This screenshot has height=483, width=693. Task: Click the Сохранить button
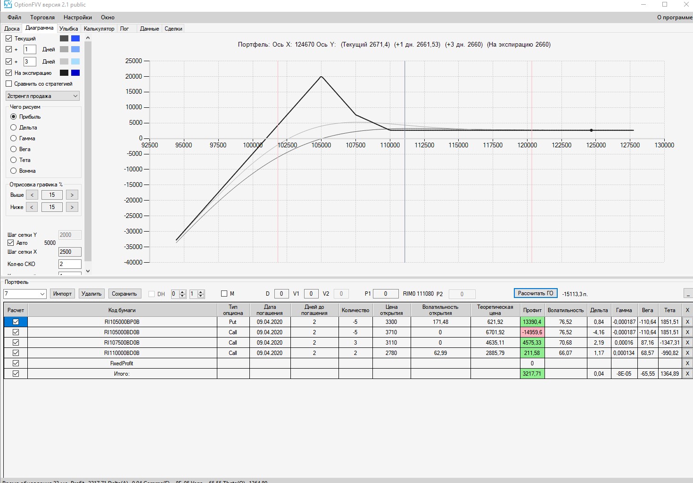(124, 294)
